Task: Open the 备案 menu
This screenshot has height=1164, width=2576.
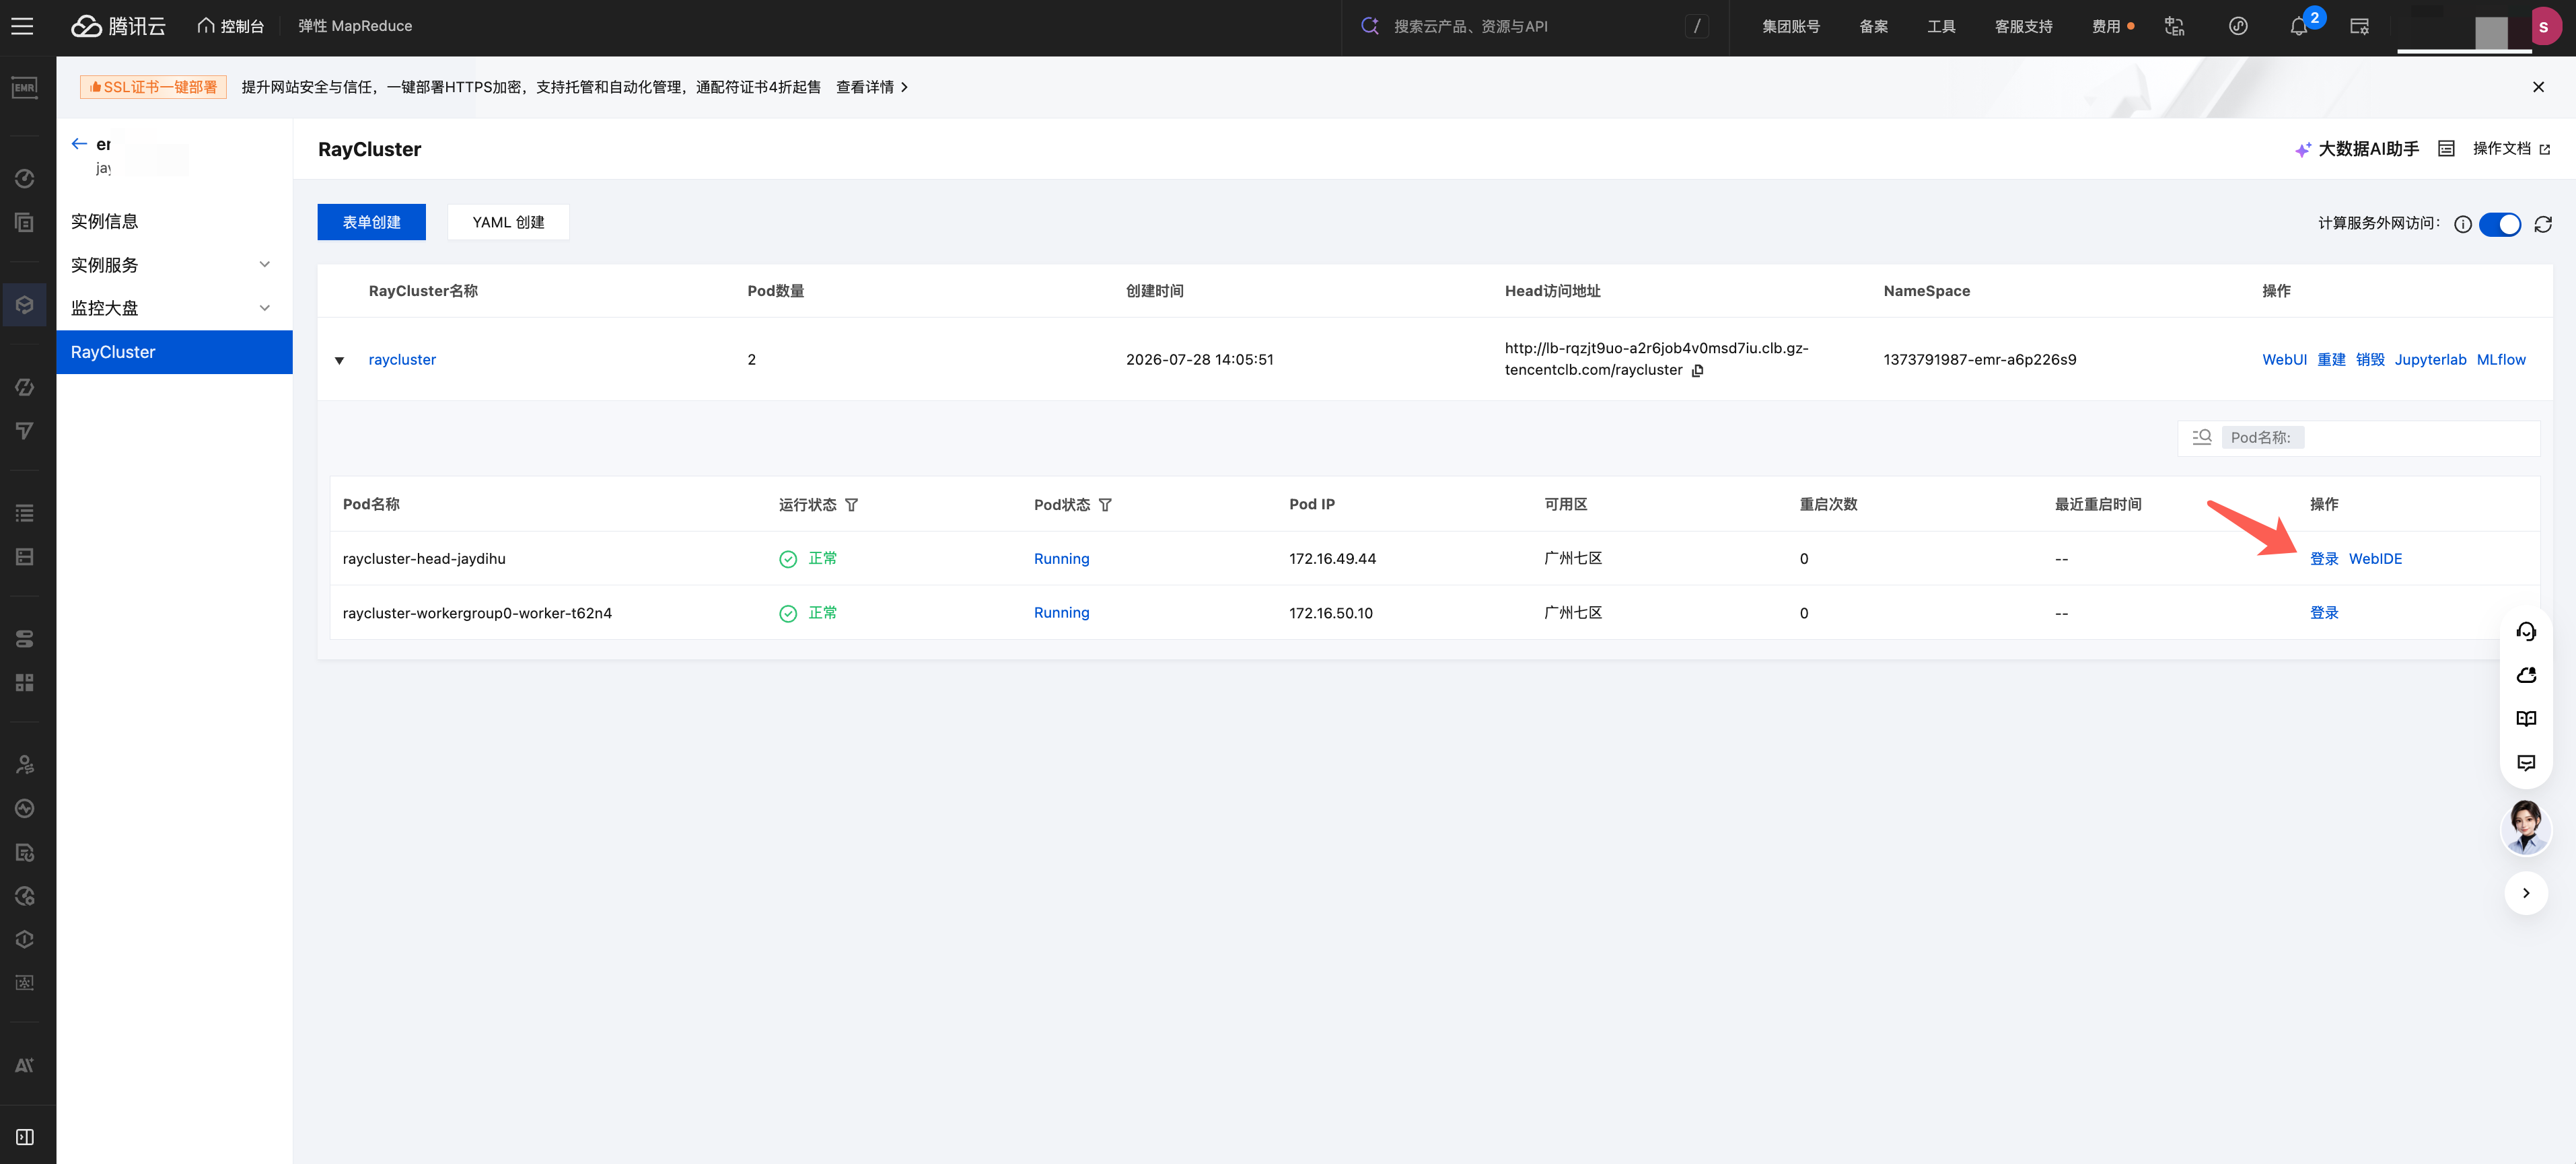Action: click(x=1873, y=27)
